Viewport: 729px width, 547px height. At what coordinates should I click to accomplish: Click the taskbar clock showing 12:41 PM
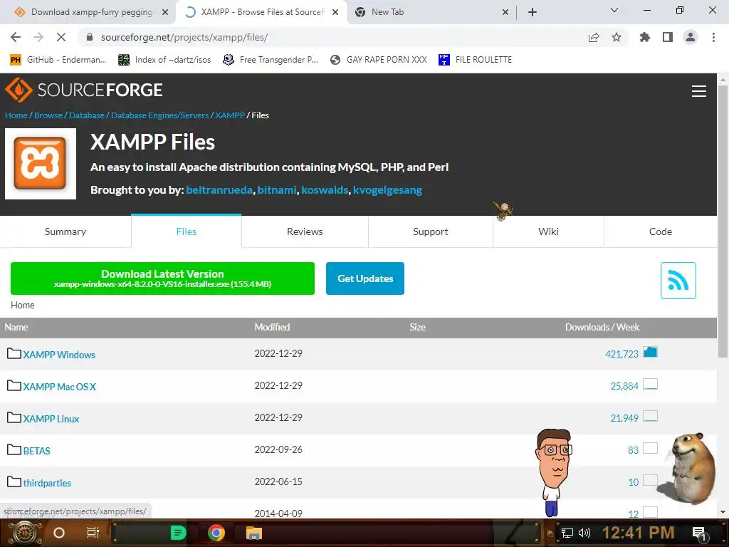[638, 533]
